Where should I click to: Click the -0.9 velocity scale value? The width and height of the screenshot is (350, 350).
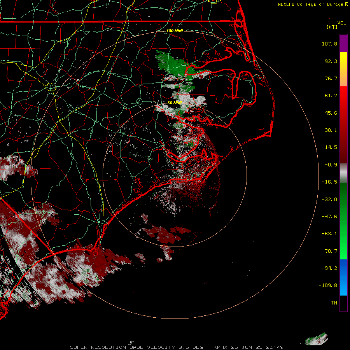click(331, 164)
